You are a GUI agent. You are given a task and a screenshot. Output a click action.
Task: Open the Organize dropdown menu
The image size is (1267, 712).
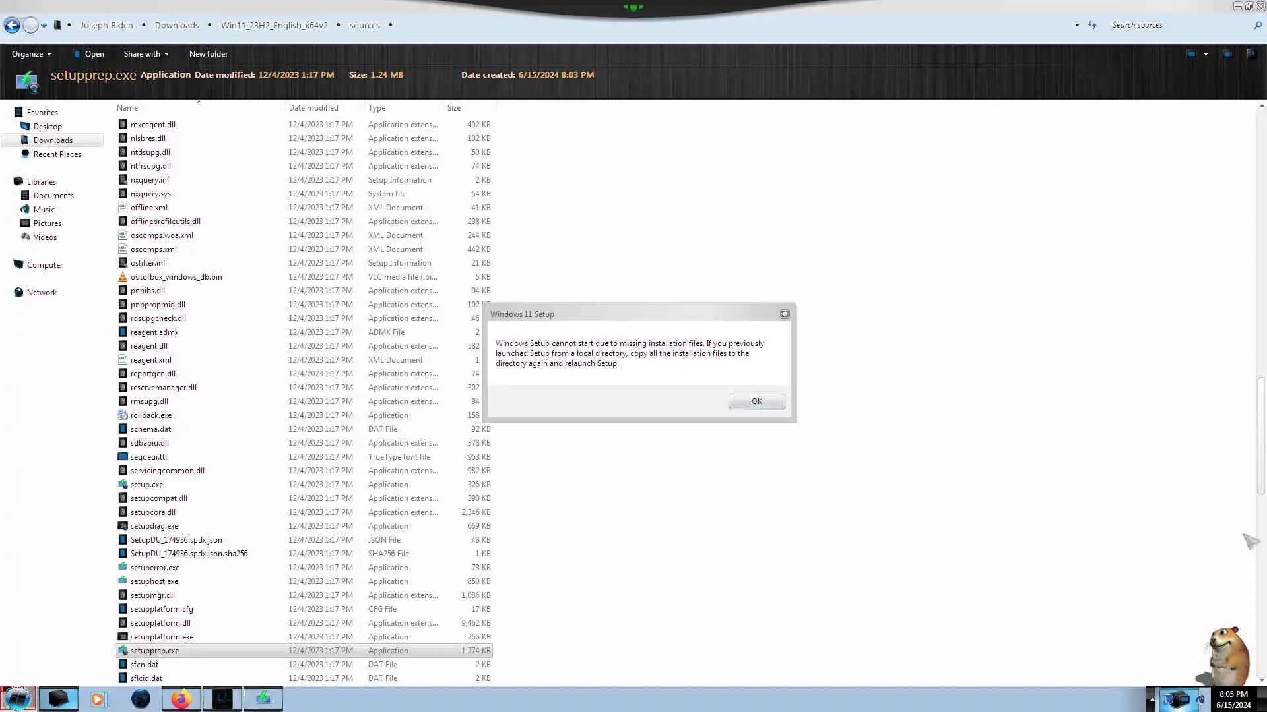pyautogui.click(x=31, y=54)
